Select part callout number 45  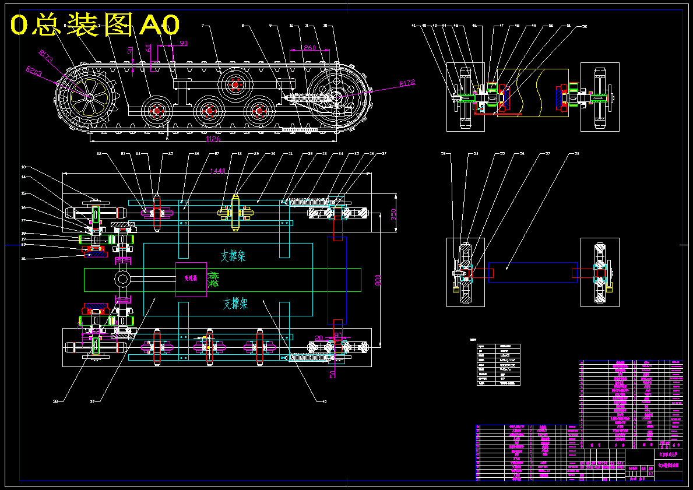(456, 26)
